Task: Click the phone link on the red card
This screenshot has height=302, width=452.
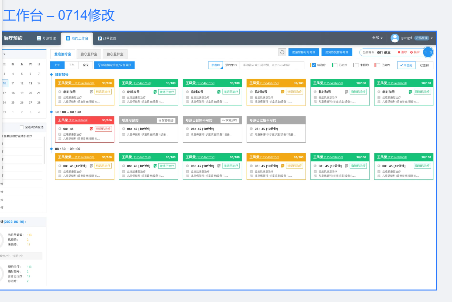Action: 78,120
